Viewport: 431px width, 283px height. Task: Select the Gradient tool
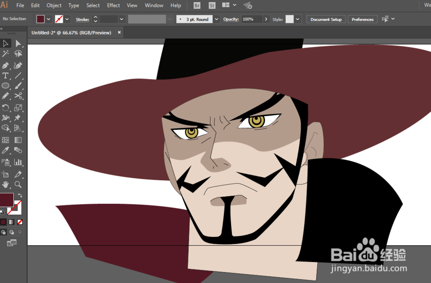(18, 140)
